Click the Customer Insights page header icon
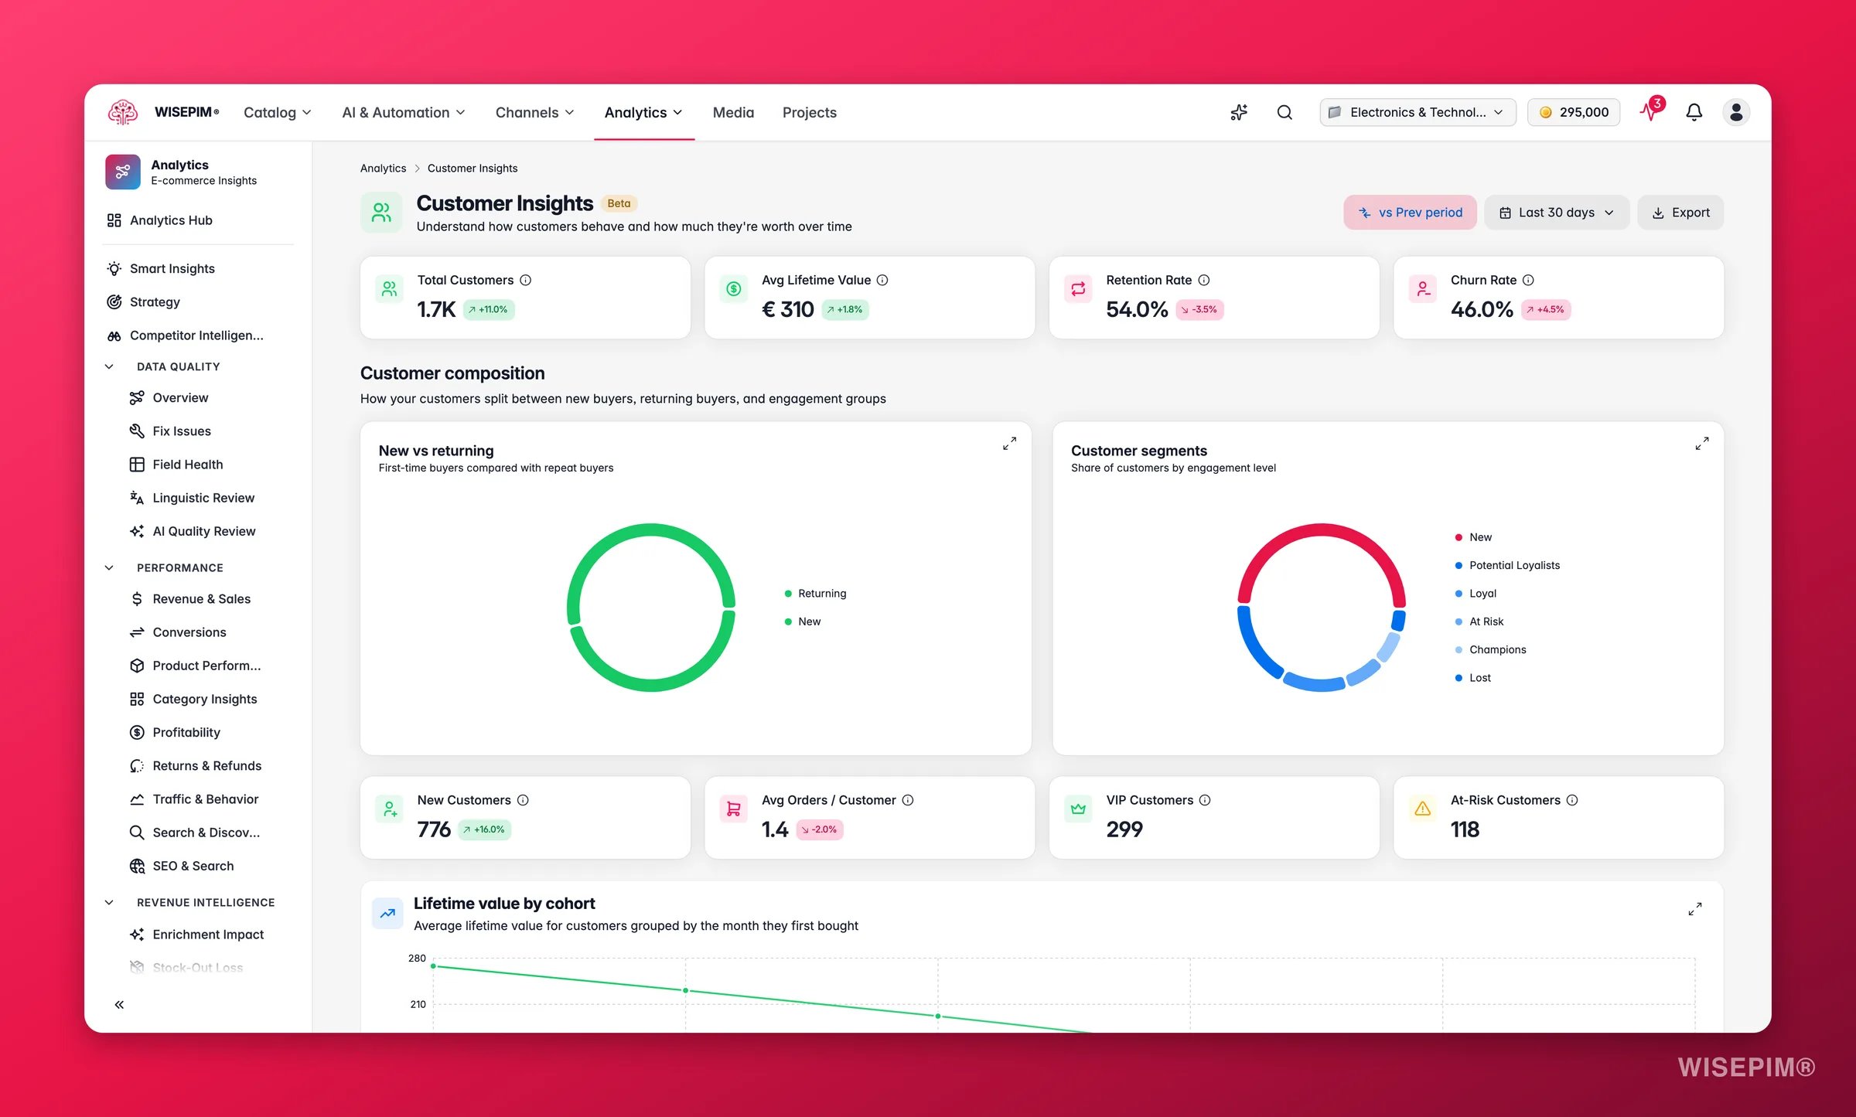The image size is (1856, 1117). coord(381,213)
